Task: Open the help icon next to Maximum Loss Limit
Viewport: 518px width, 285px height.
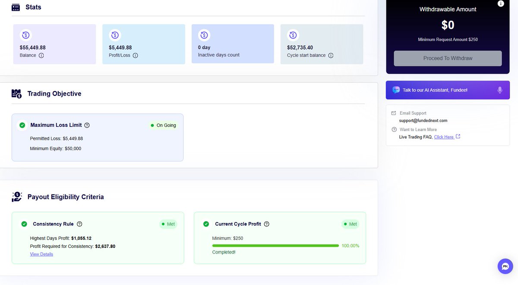Action: (87, 125)
